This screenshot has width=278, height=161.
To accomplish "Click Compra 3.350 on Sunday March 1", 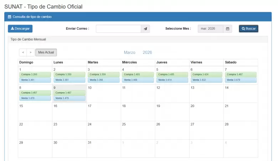I will (x=35, y=74).
